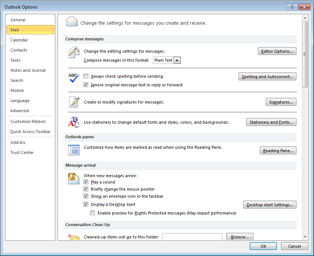Toggle the Play a sound checkbox
This screenshot has width=314, height=256.
[x=86, y=182]
